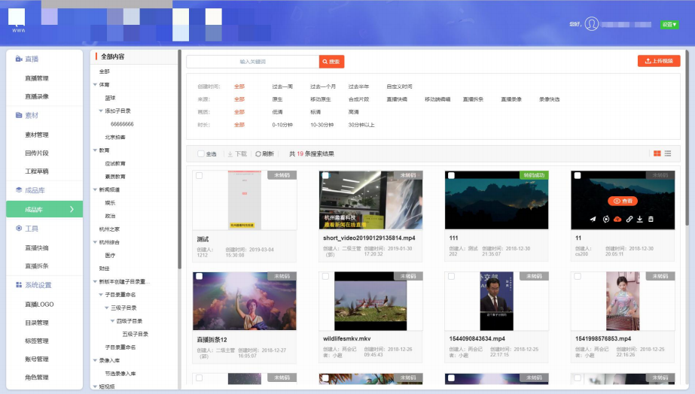Click the trash delete icon on video 11
Screen dimensions: 695x394
651,219
